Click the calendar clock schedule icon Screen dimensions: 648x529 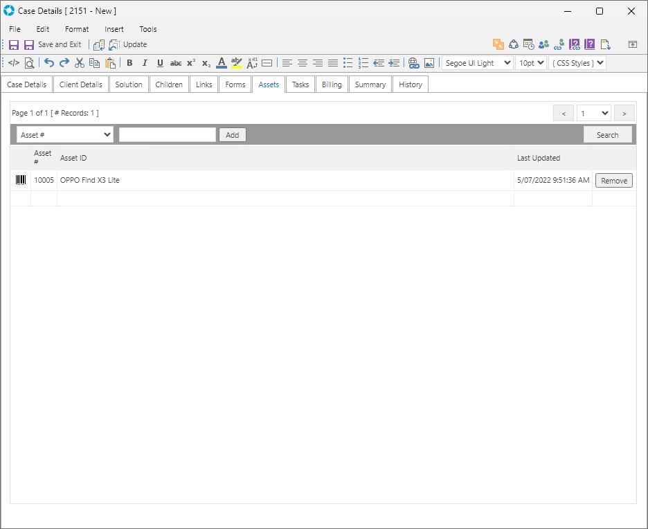coord(528,44)
